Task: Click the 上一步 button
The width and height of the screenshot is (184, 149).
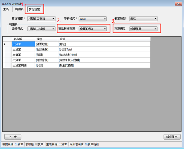Action: [13, 137]
